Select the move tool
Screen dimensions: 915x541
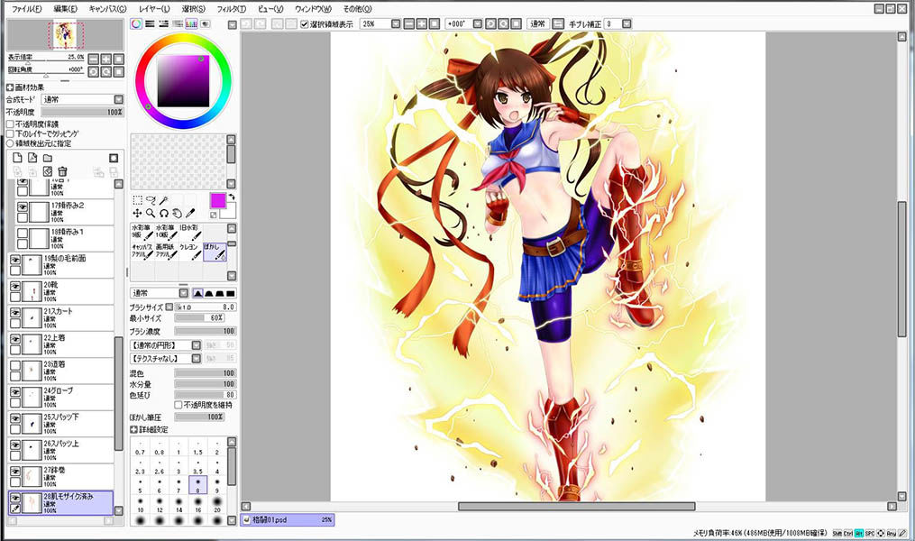137,213
